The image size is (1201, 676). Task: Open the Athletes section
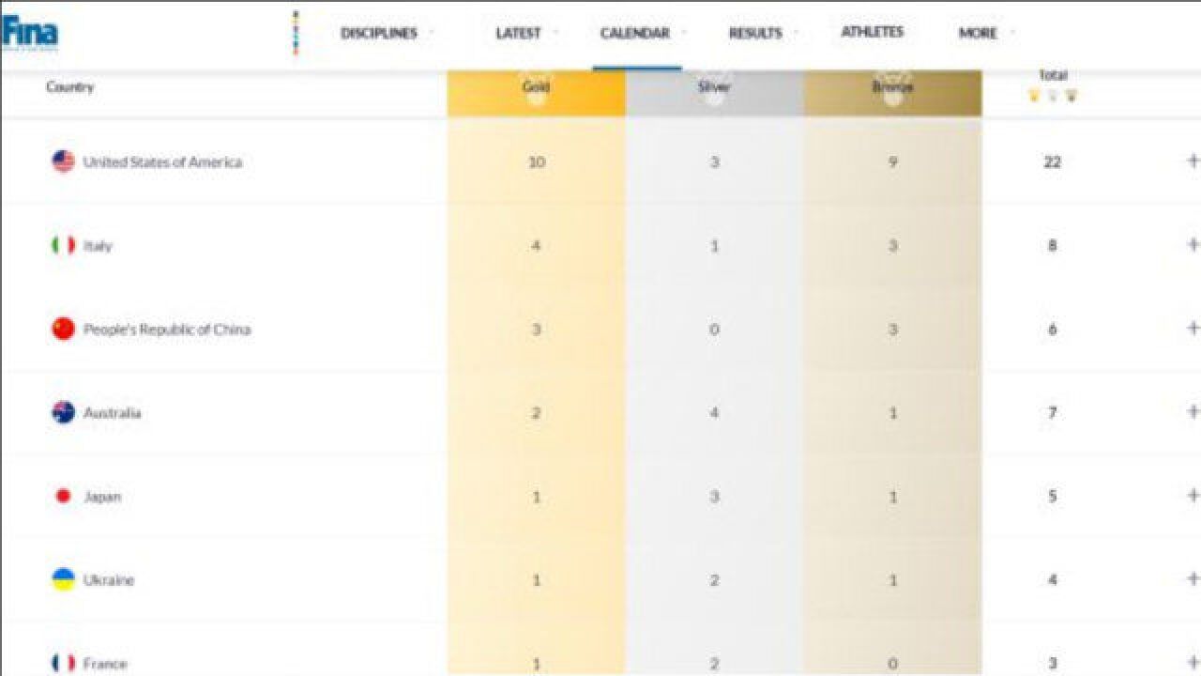872,32
